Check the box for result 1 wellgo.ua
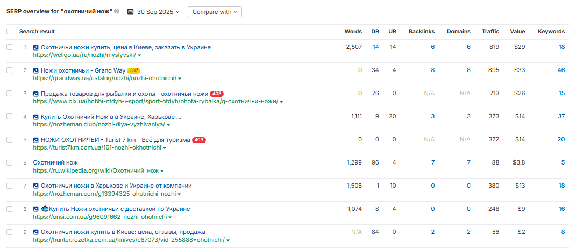Screen dimensions: 569x249 pos(10,47)
